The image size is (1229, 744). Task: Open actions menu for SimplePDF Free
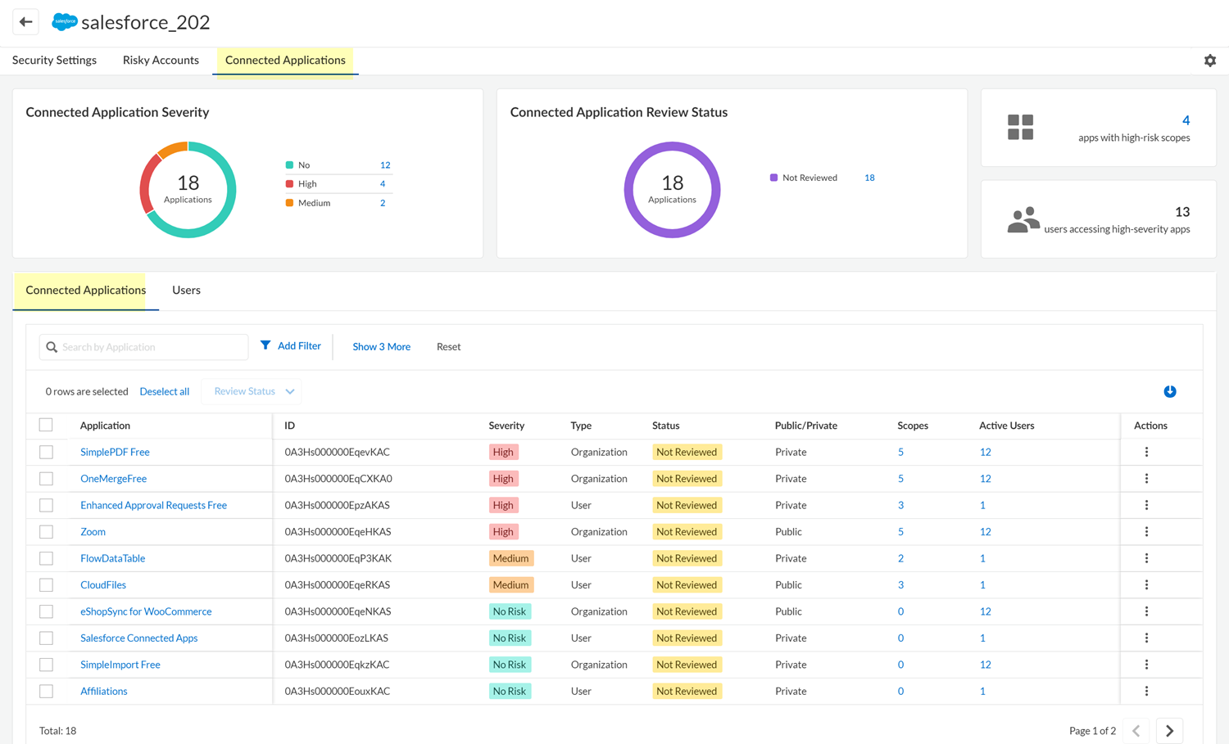point(1146,452)
